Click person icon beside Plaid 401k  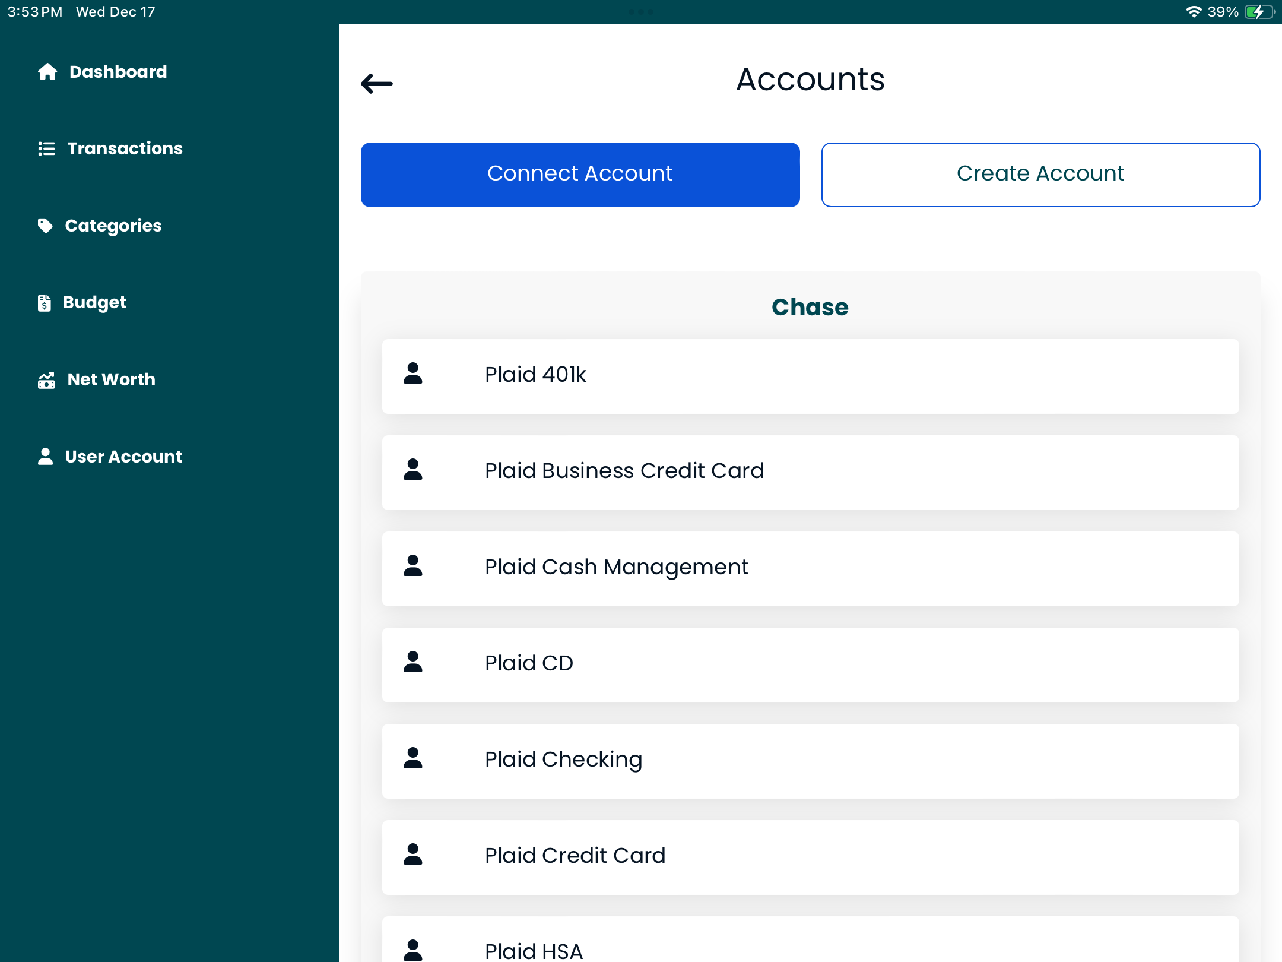(x=413, y=374)
